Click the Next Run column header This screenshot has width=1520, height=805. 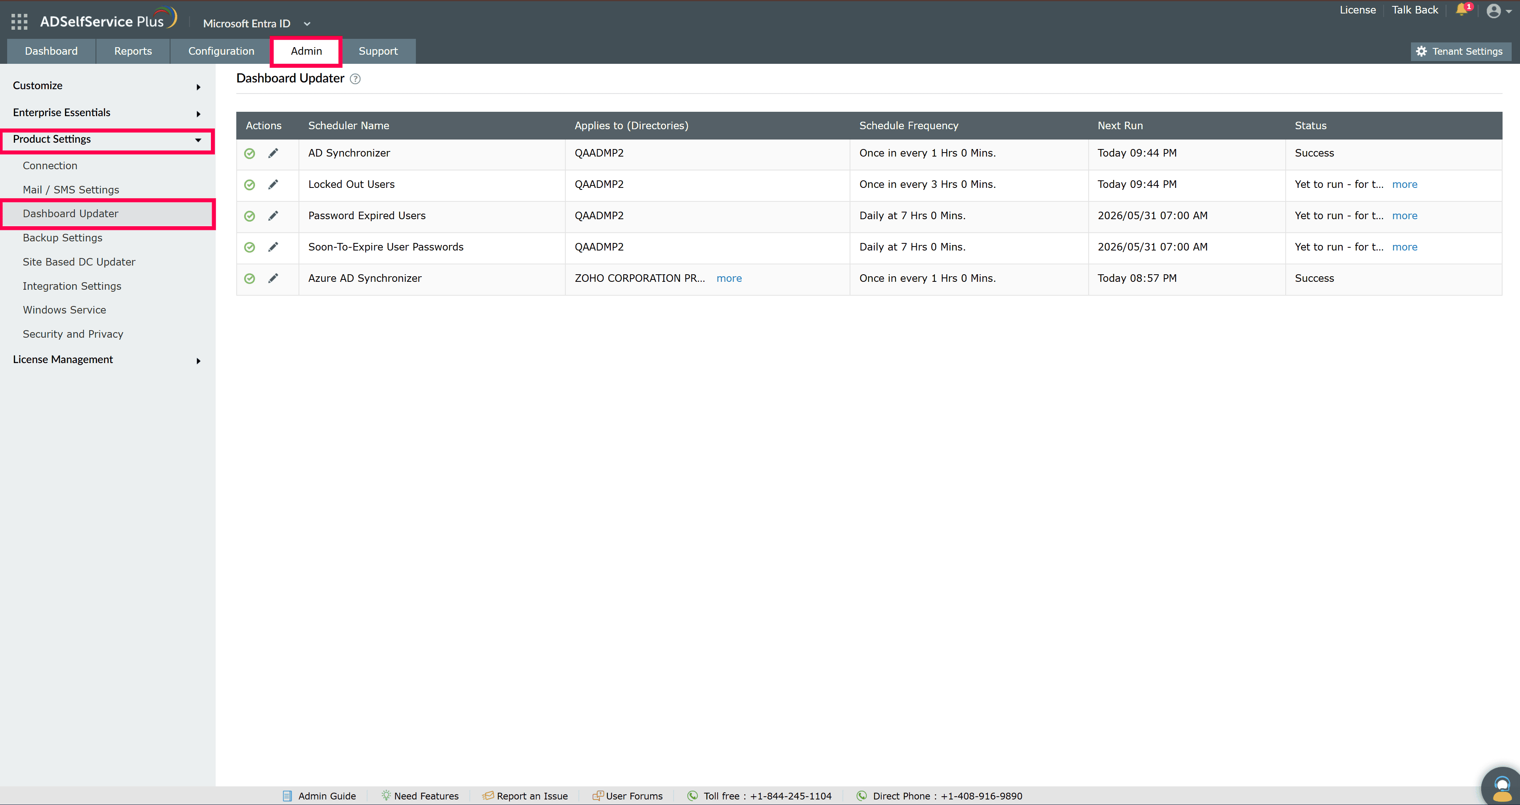point(1120,126)
